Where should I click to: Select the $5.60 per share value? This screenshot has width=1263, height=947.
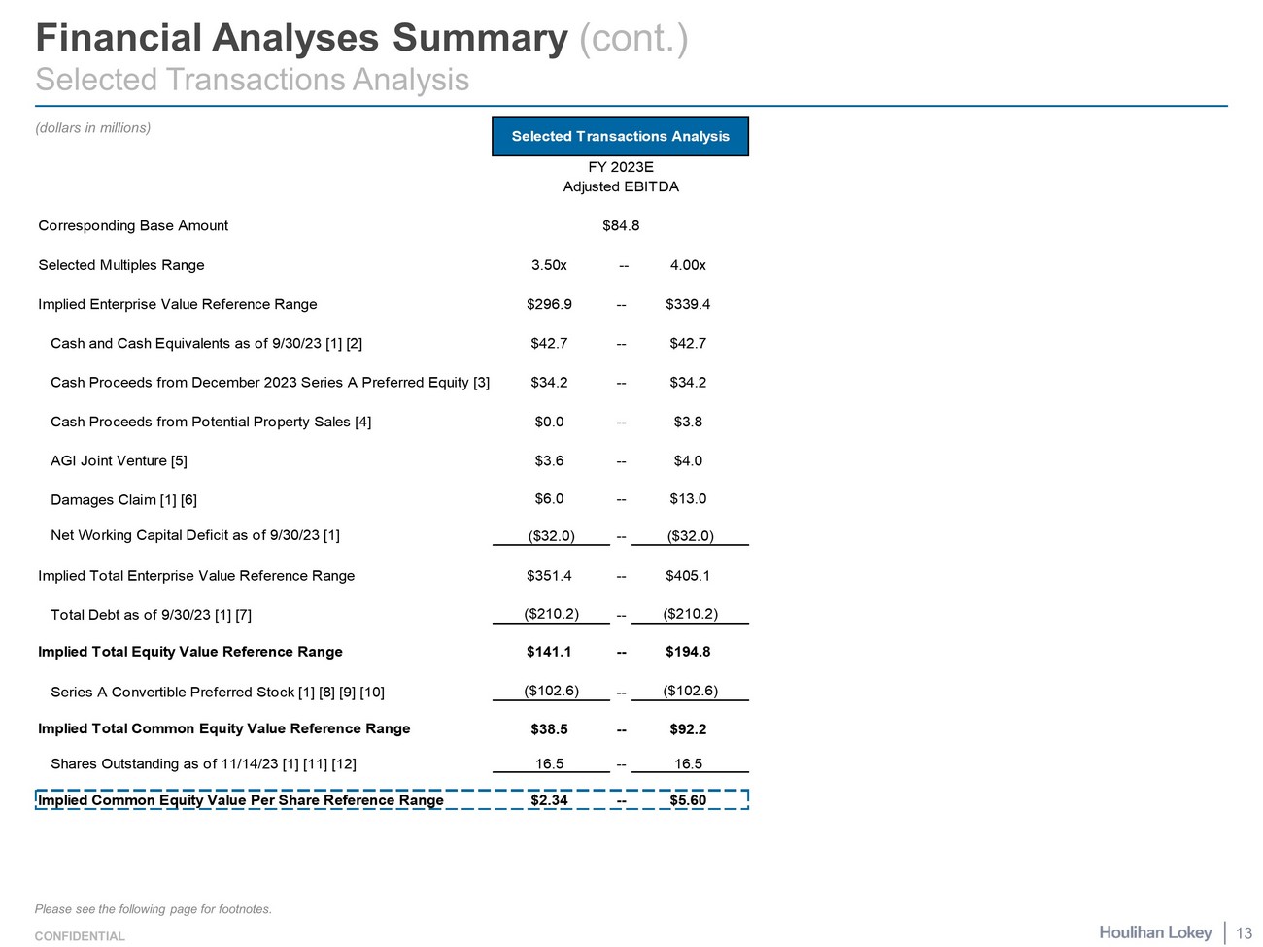[688, 800]
